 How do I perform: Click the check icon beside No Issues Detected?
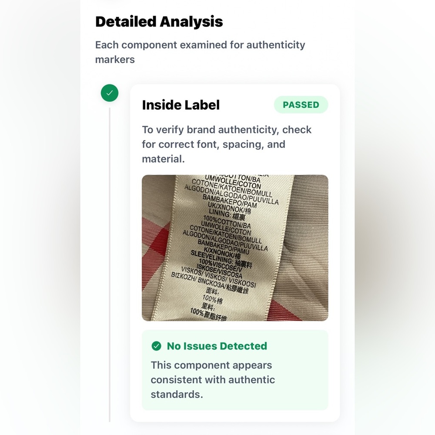[157, 346]
